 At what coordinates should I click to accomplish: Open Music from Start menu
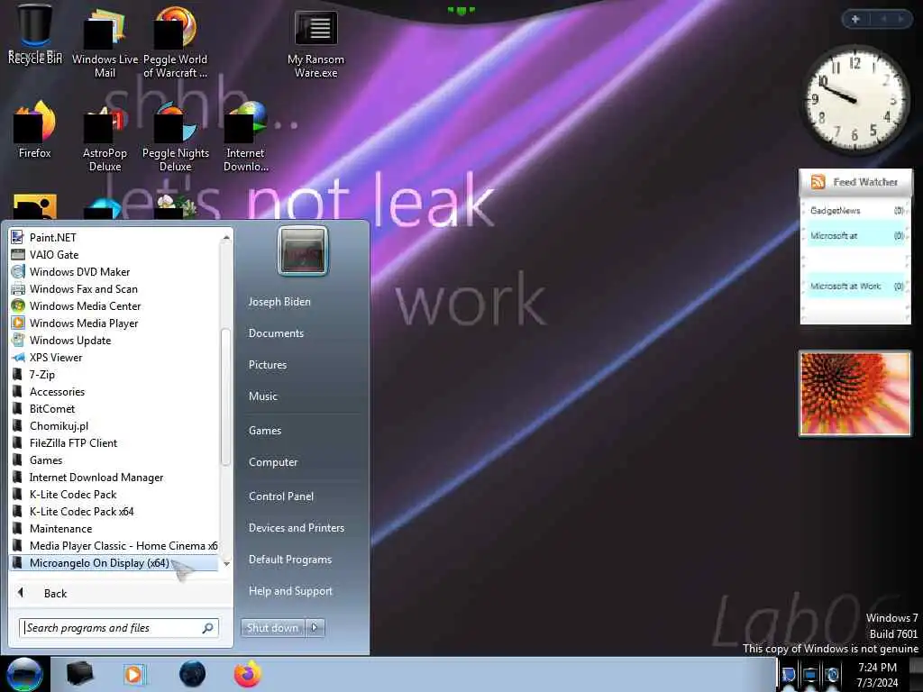(x=263, y=396)
